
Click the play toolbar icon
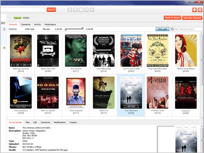click(x=92, y=10)
